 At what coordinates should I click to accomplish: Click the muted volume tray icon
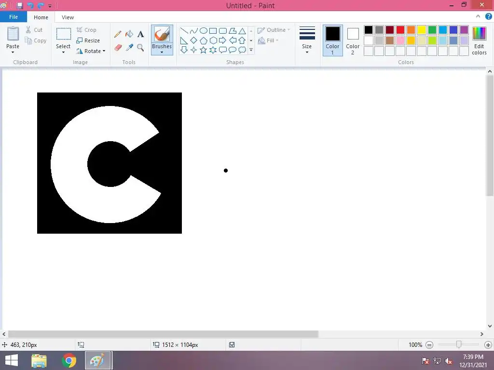[x=449, y=360]
